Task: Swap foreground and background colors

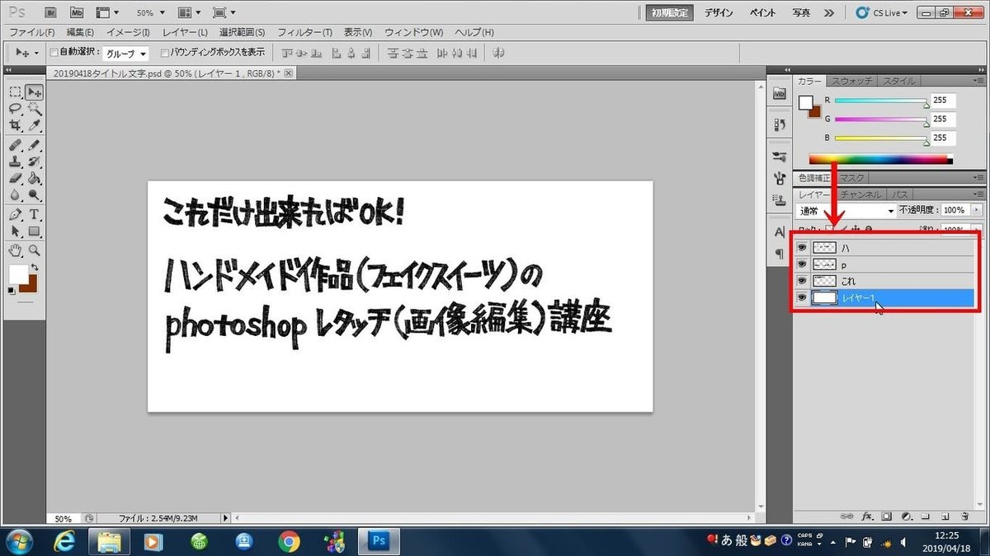Action: coord(34,269)
